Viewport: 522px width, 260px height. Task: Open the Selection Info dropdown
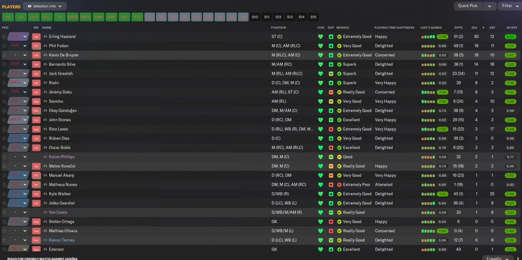click(45, 6)
